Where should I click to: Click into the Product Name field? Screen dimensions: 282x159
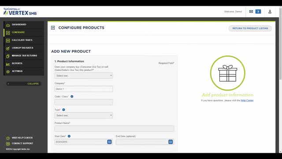tap(114, 129)
